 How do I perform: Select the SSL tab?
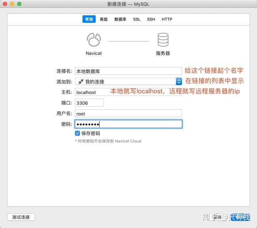pyautogui.click(x=137, y=19)
